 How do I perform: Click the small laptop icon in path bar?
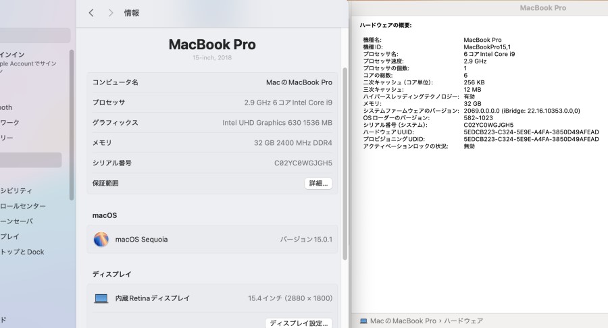tap(363, 321)
